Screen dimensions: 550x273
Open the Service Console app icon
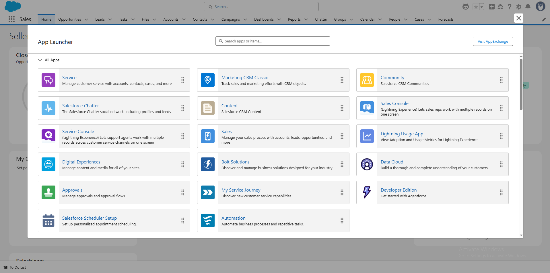point(48,136)
